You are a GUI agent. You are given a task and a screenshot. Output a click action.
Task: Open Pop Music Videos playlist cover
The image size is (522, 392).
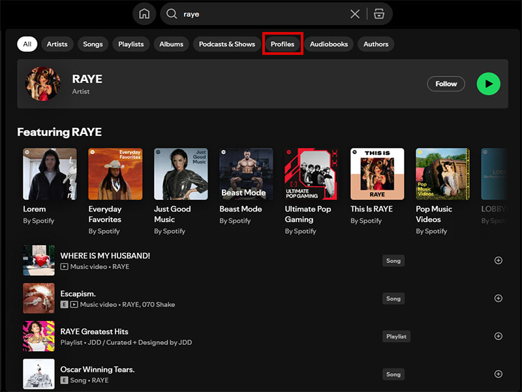pos(443,174)
